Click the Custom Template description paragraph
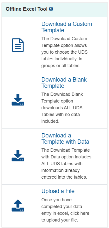Screen dimensions: 109x228 coord(64,52)
